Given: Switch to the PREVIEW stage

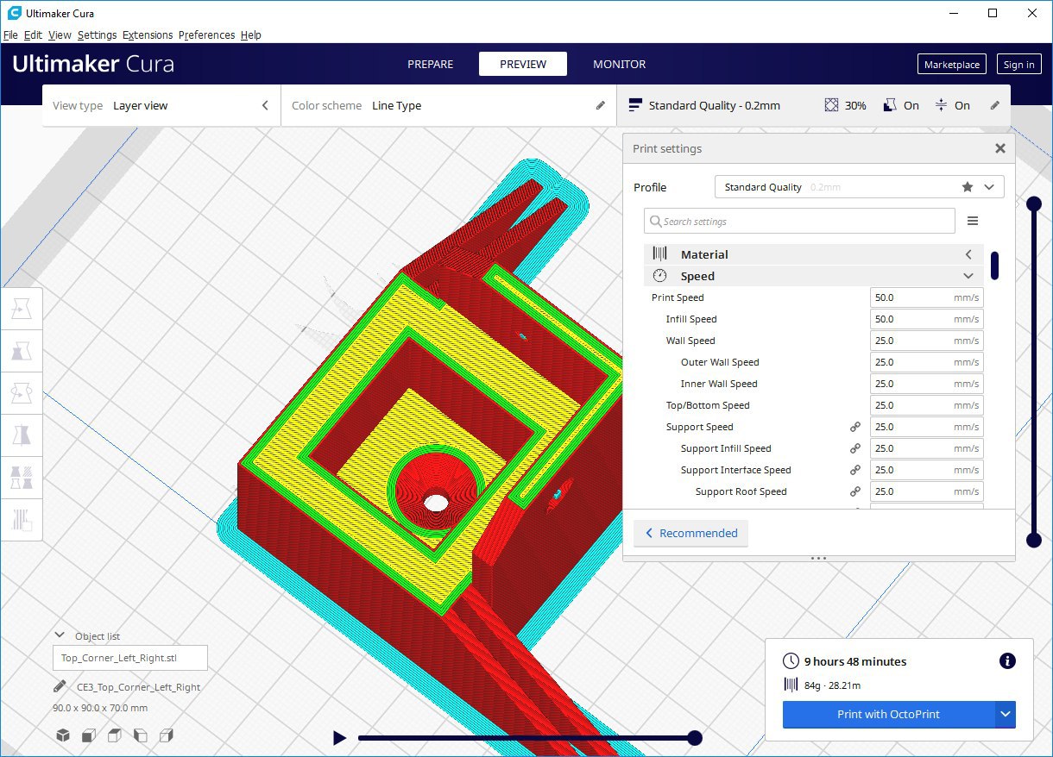Looking at the screenshot, I should (x=523, y=64).
